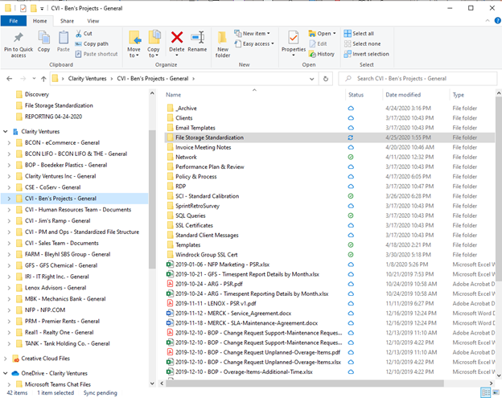Switch to the Share ribbon tab

tap(67, 21)
